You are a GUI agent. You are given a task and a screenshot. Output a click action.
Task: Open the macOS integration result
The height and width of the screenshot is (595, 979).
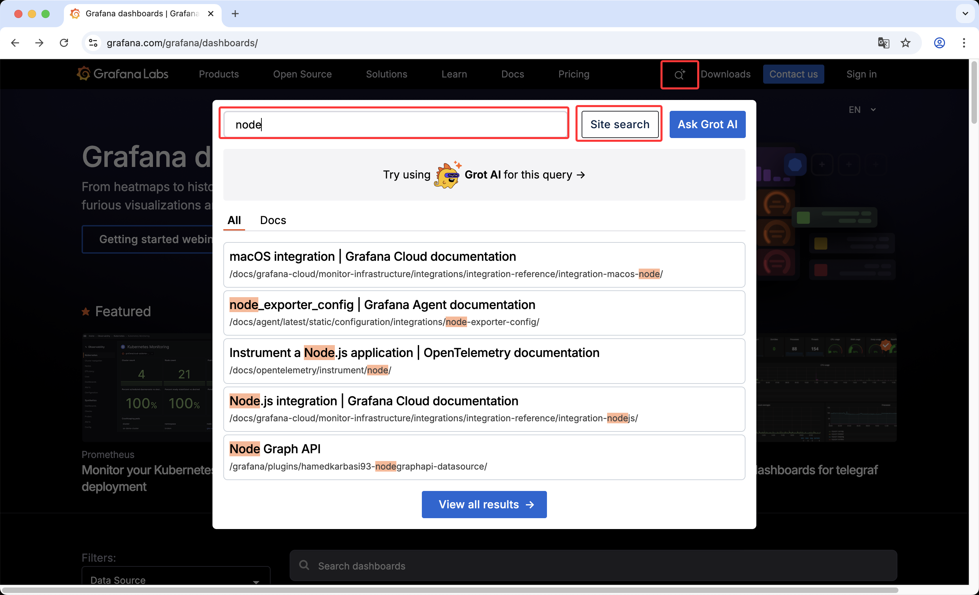pos(484,265)
